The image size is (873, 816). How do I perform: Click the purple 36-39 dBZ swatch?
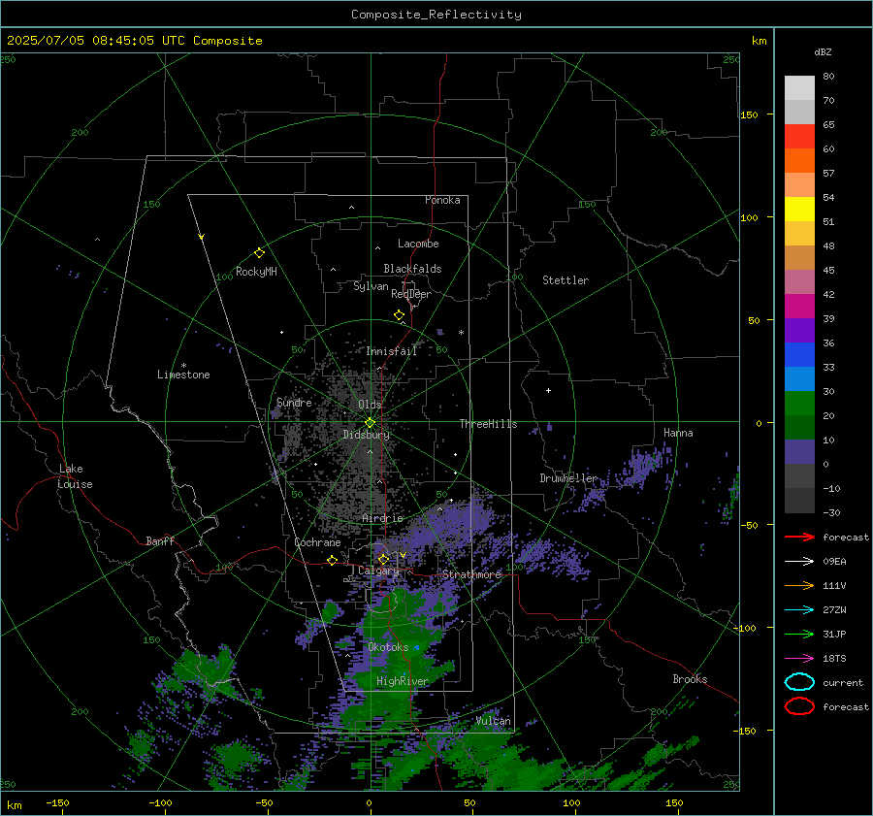[x=799, y=330]
